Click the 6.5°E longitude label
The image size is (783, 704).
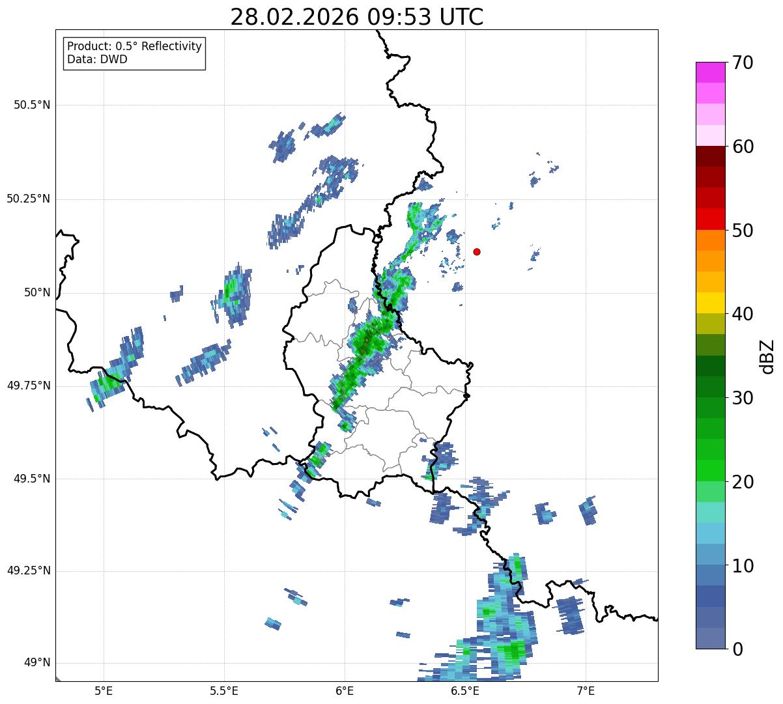[466, 690]
